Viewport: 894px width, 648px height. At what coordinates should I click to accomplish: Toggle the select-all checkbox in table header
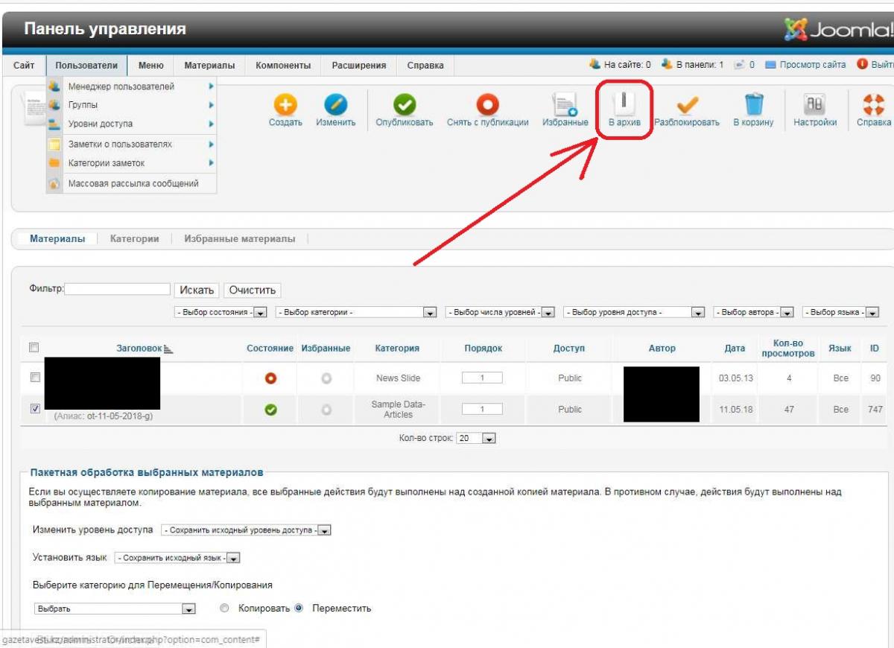click(x=34, y=347)
